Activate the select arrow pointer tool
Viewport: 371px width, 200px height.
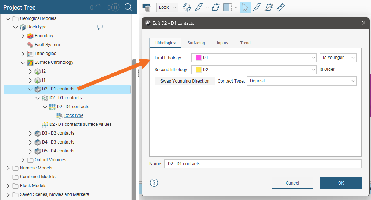pos(245,7)
